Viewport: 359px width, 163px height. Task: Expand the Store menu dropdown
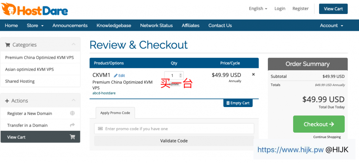pos(35,26)
